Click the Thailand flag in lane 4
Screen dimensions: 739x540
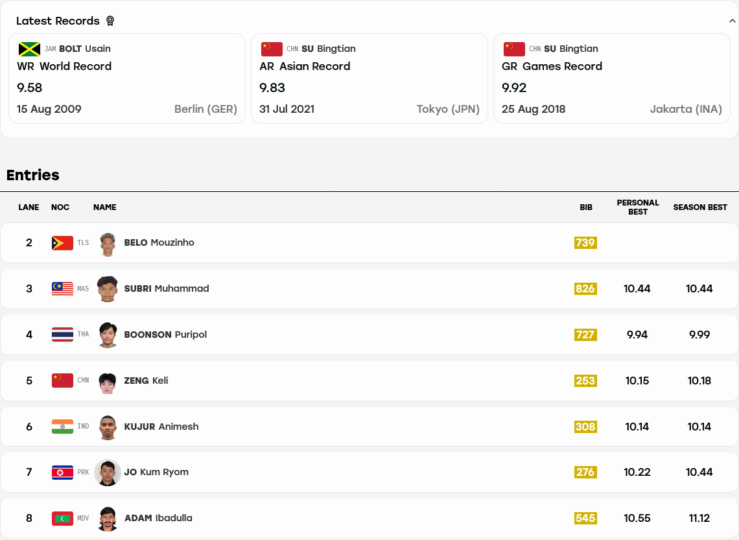click(x=62, y=335)
